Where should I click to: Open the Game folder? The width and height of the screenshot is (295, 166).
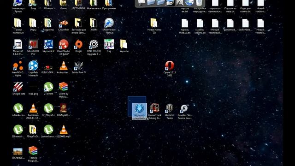(64, 3)
